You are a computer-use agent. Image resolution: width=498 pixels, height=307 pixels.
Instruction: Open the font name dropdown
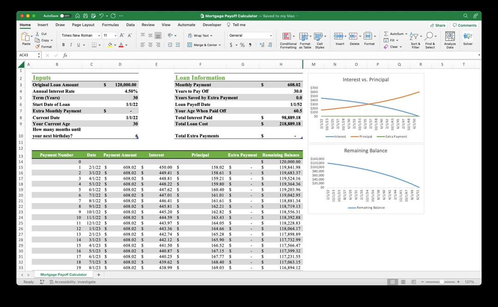click(x=99, y=35)
